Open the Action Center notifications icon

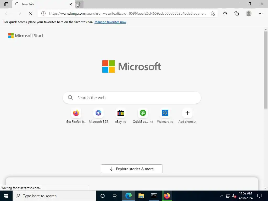(x=259, y=196)
